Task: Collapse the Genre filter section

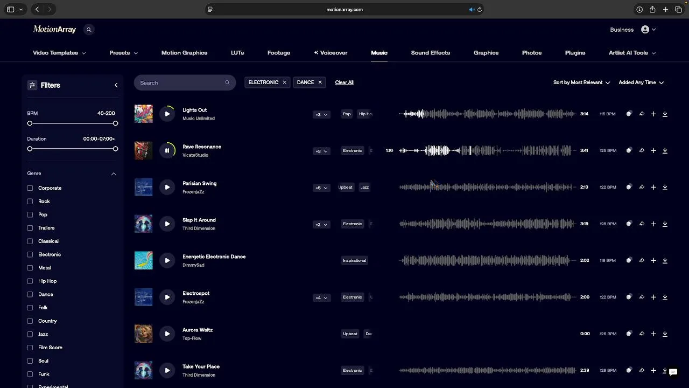Action: [114, 174]
